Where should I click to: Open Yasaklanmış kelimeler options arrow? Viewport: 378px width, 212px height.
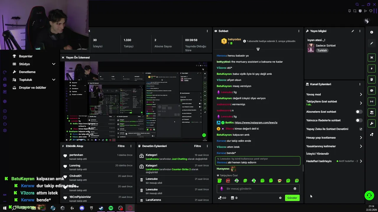click(x=361, y=146)
